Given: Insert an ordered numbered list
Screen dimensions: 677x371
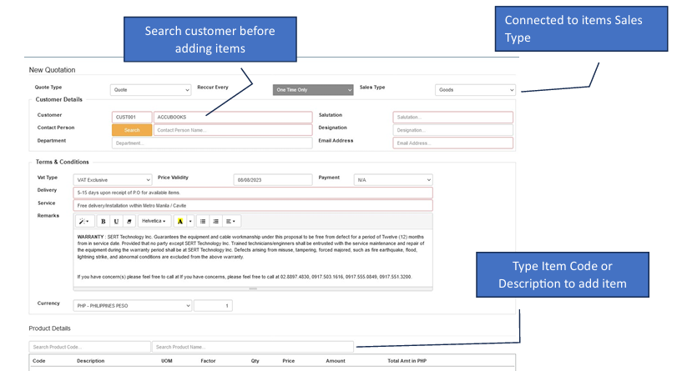Looking at the screenshot, I should 215,222.
